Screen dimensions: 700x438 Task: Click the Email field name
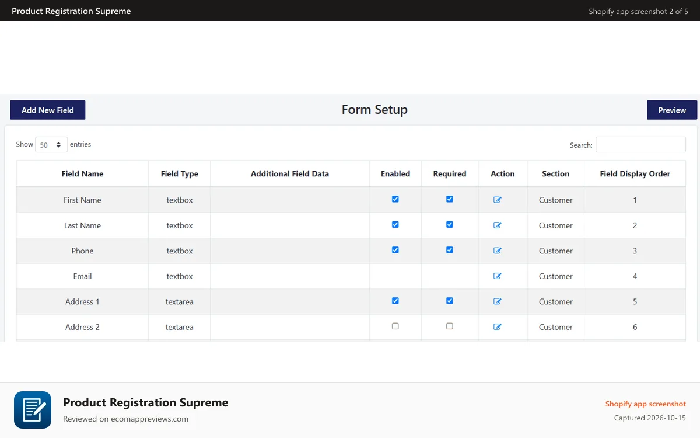pos(82,276)
